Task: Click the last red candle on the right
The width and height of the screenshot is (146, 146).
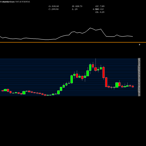Action: point(133,86)
